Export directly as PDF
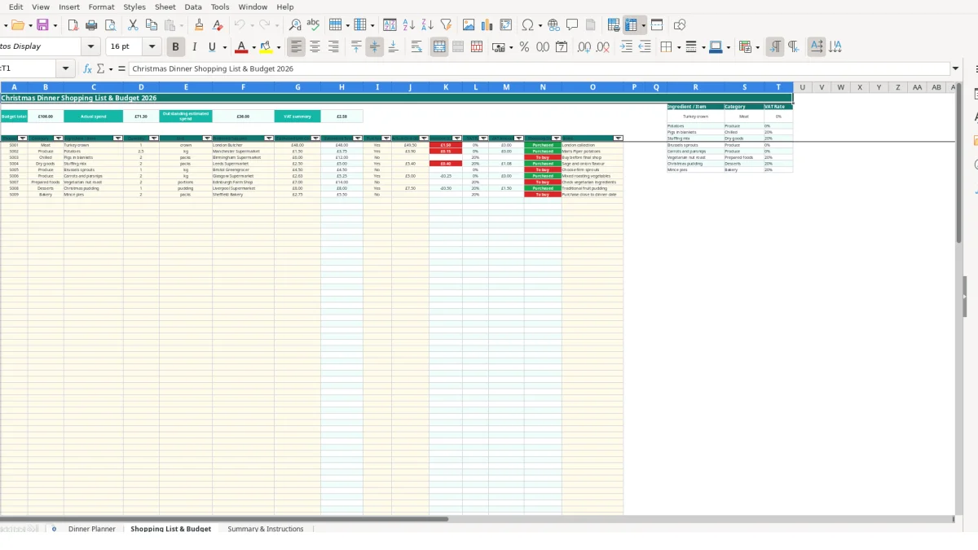978x550 pixels. coord(75,25)
